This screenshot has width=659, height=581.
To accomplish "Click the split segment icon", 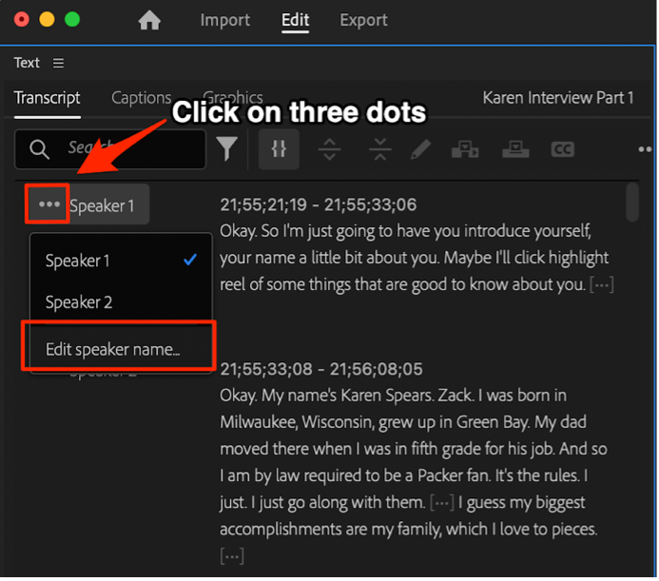I will point(330,149).
